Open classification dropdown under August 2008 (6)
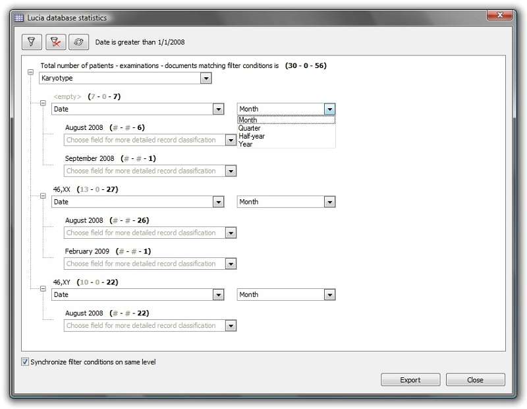 pyautogui.click(x=231, y=140)
